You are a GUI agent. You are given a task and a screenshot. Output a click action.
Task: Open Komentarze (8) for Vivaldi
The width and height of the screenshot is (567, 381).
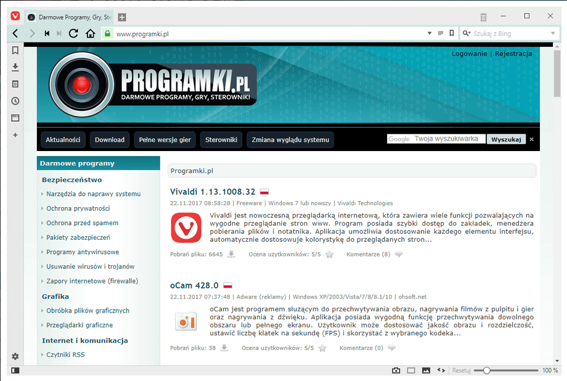click(368, 254)
